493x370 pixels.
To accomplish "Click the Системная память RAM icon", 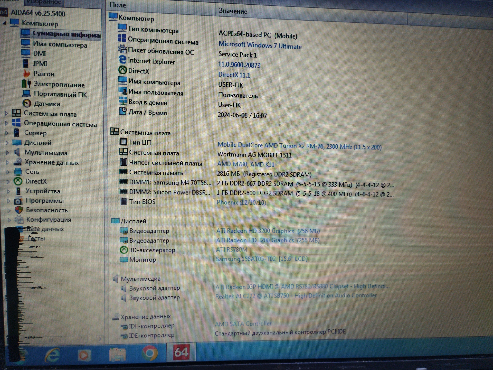I will pos(124,172).
